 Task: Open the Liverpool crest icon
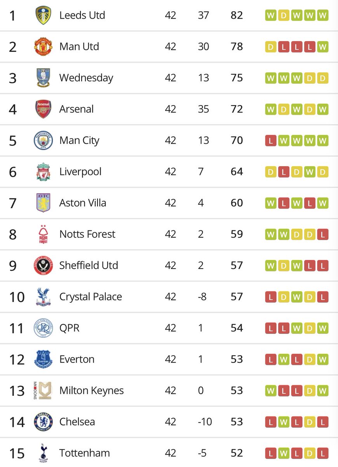click(x=43, y=172)
